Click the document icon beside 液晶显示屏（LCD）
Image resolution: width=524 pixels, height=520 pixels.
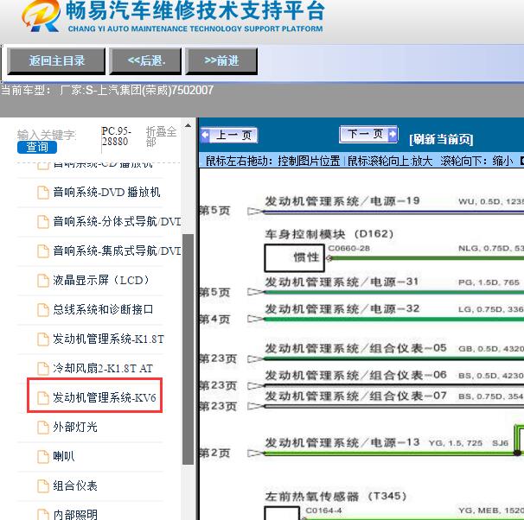pos(42,281)
